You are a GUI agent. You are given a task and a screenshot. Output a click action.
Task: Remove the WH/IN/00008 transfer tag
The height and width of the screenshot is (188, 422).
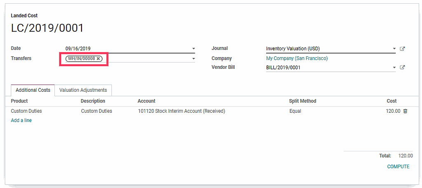(x=98, y=59)
